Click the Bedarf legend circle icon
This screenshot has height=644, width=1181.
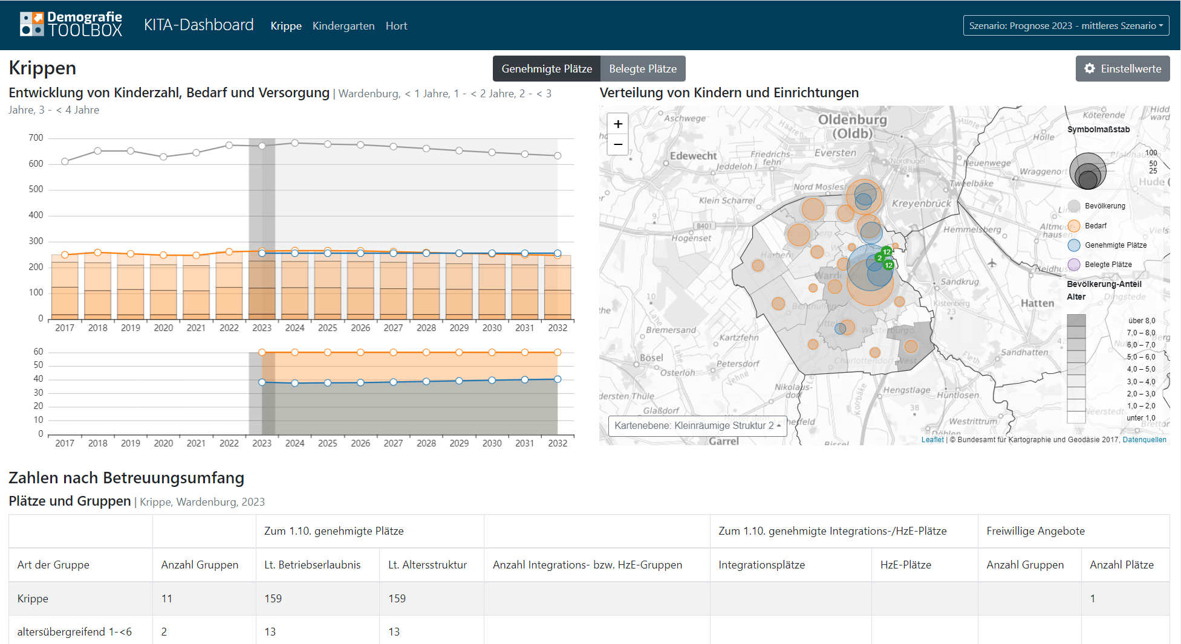point(1074,226)
